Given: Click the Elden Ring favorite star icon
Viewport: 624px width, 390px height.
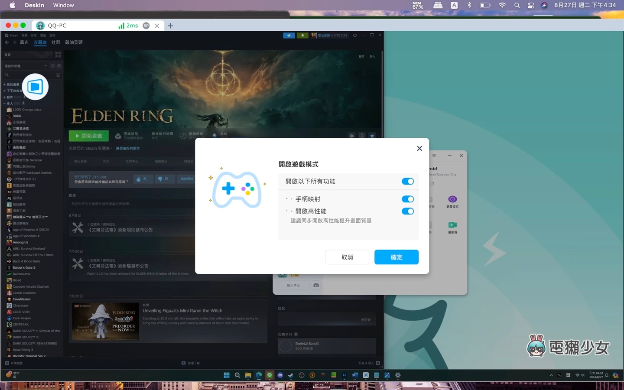Looking at the screenshot, I should pos(372,136).
